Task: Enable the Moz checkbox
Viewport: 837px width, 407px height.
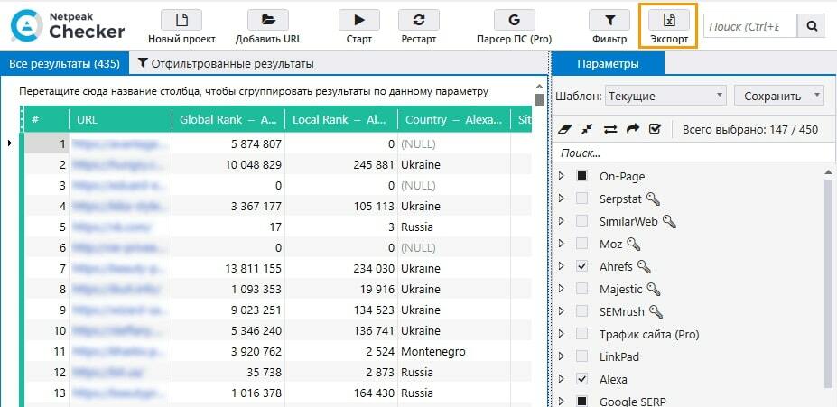Action: click(581, 244)
